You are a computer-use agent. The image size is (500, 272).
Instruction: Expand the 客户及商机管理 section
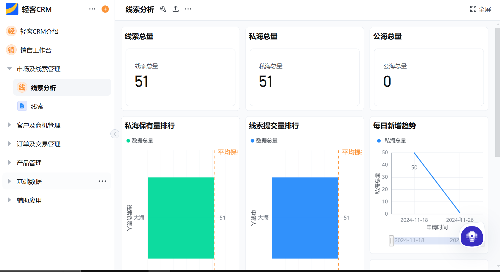pos(38,125)
